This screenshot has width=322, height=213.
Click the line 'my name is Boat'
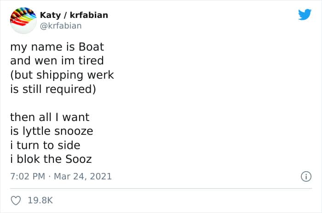(x=57, y=47)
